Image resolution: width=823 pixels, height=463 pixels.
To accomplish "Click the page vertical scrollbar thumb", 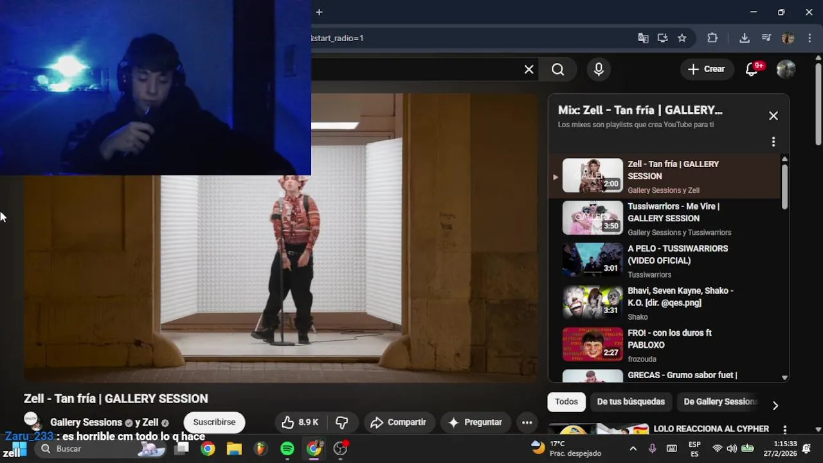I will [818, 104].
